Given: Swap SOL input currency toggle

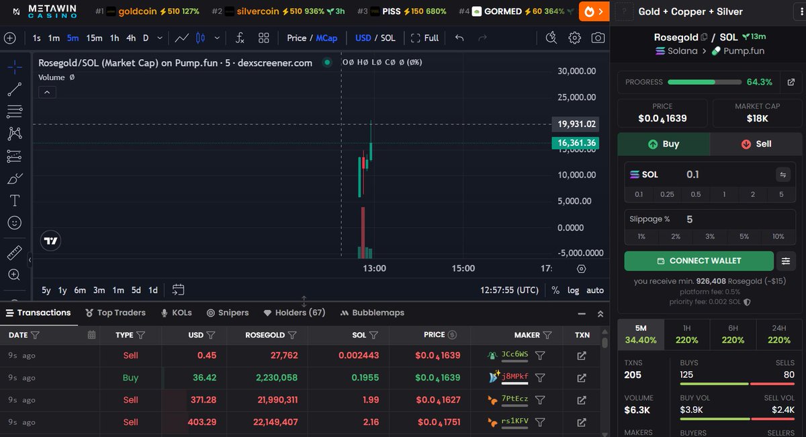Looking at the screenshot, I should [x=782, y=175].
